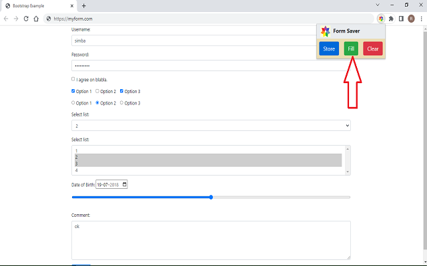Go to the browser home page
This screenshot has width=427, height=266.
pyautogui.click(x=36, y=19)
